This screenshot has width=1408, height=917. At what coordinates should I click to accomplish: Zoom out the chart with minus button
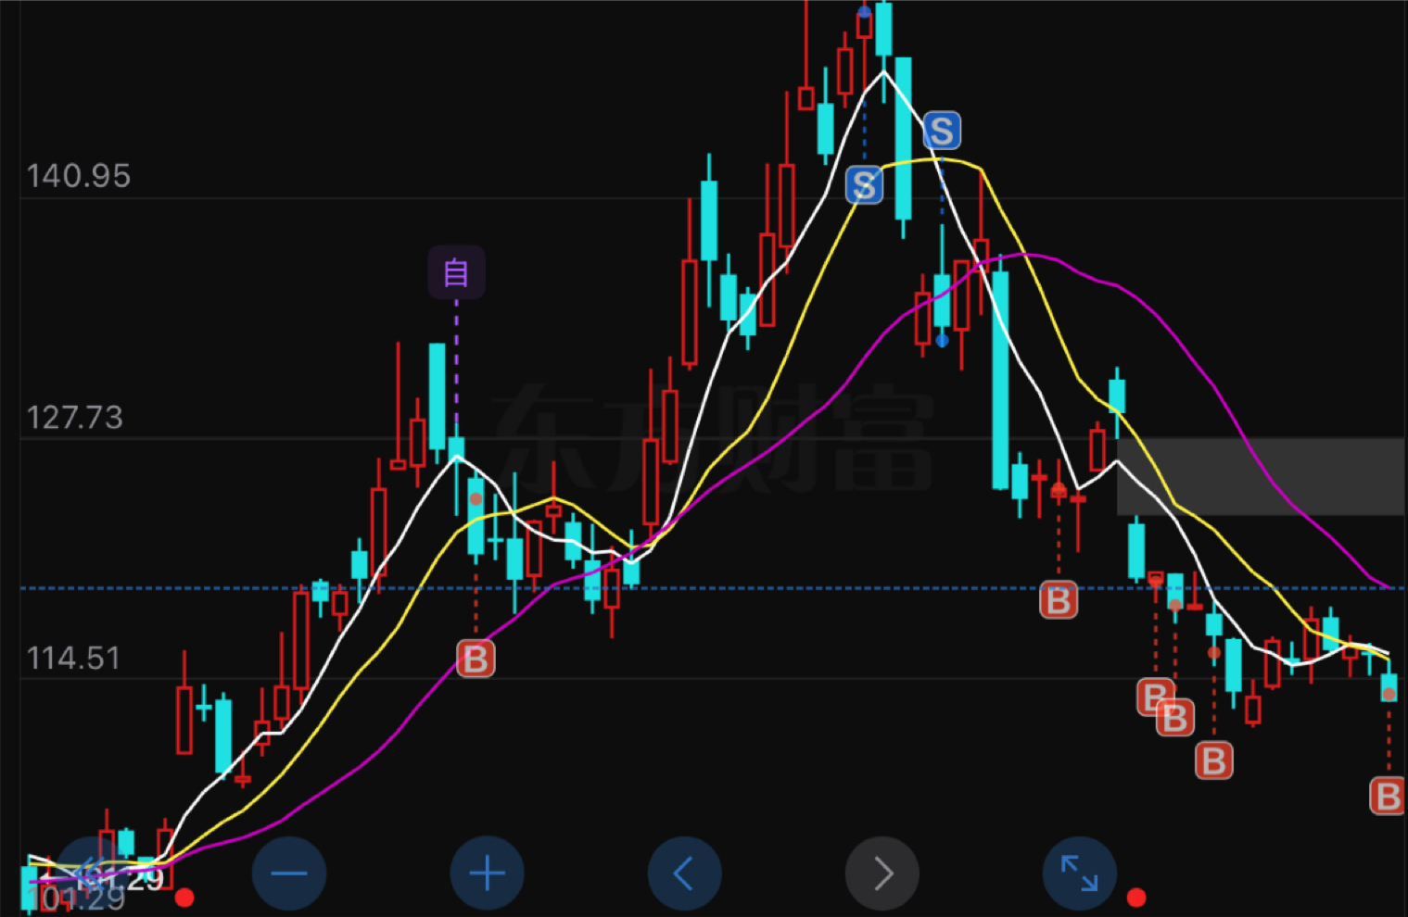point(289,873)
